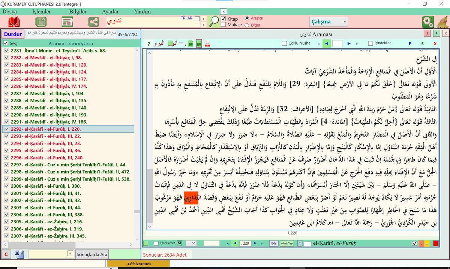
Task: Click the TR language link
Action: pos(183,18)
